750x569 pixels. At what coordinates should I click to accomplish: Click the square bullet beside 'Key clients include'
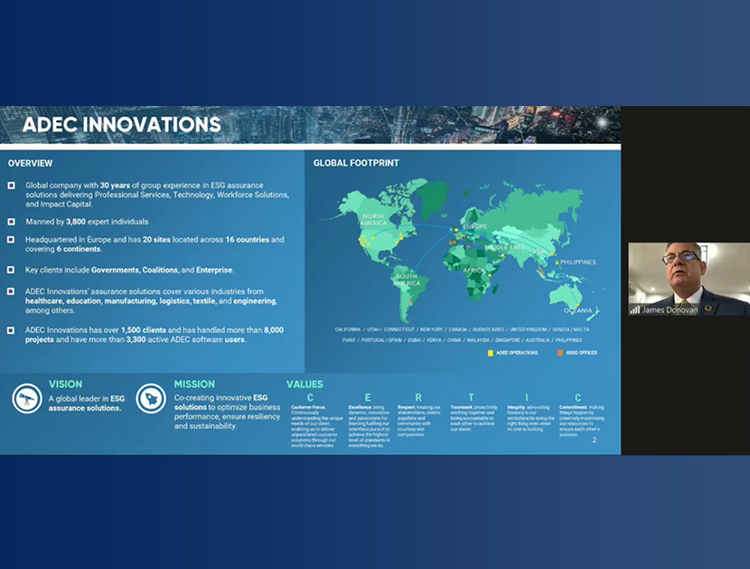[x=11, y=270]
